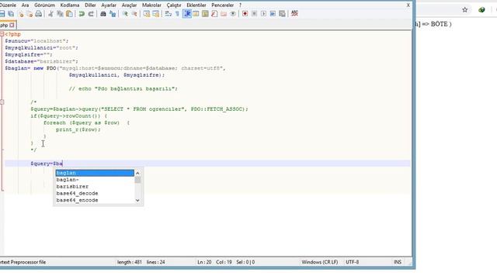Viewport: 497px width, 279px height.
Task: Stop macro recording icon
Action: [254, 14]
